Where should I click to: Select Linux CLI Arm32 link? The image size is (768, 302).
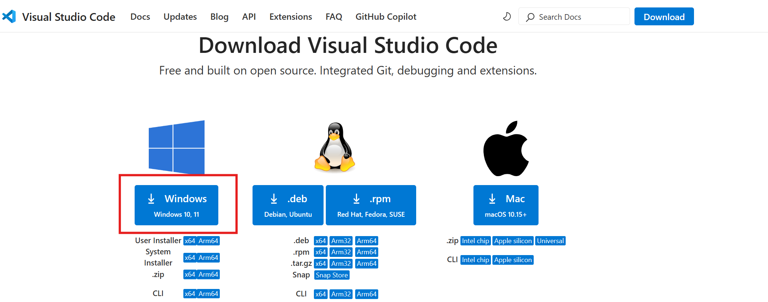pos(341,294)
